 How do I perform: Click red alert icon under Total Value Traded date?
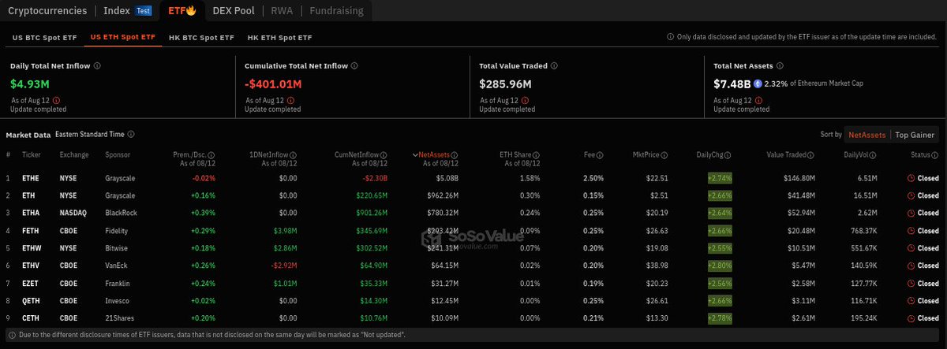coord(526,101)
